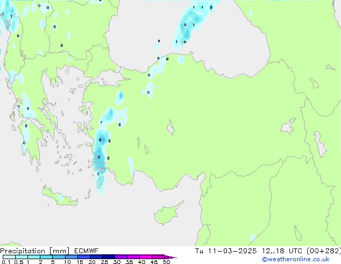Click the legend value '50'
The image size is (341, 264).
(166, 262)
